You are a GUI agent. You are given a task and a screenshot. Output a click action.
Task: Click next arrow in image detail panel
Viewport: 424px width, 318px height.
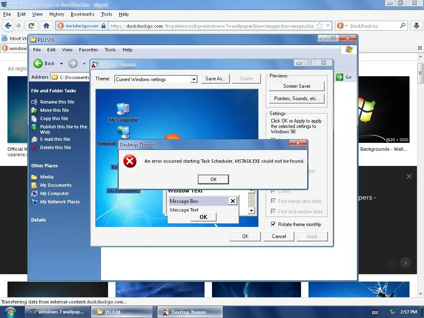(x=405, y=263)
